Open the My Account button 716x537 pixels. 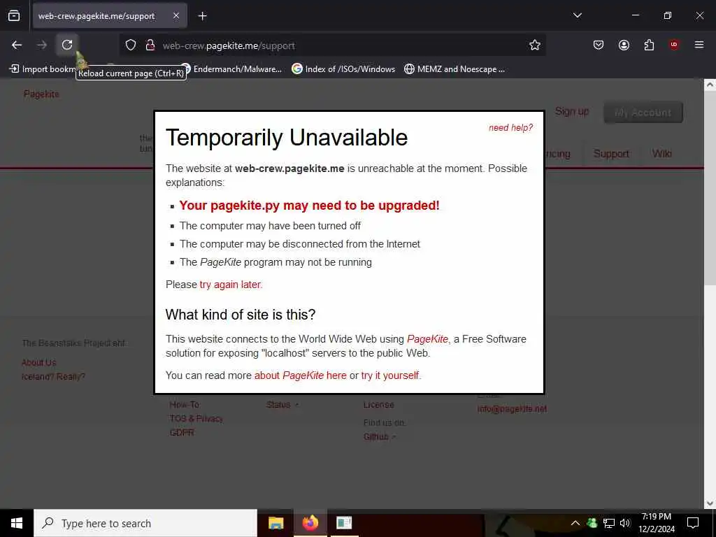[x=643, y=113]
